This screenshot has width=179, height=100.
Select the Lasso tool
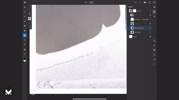[25, 17]
